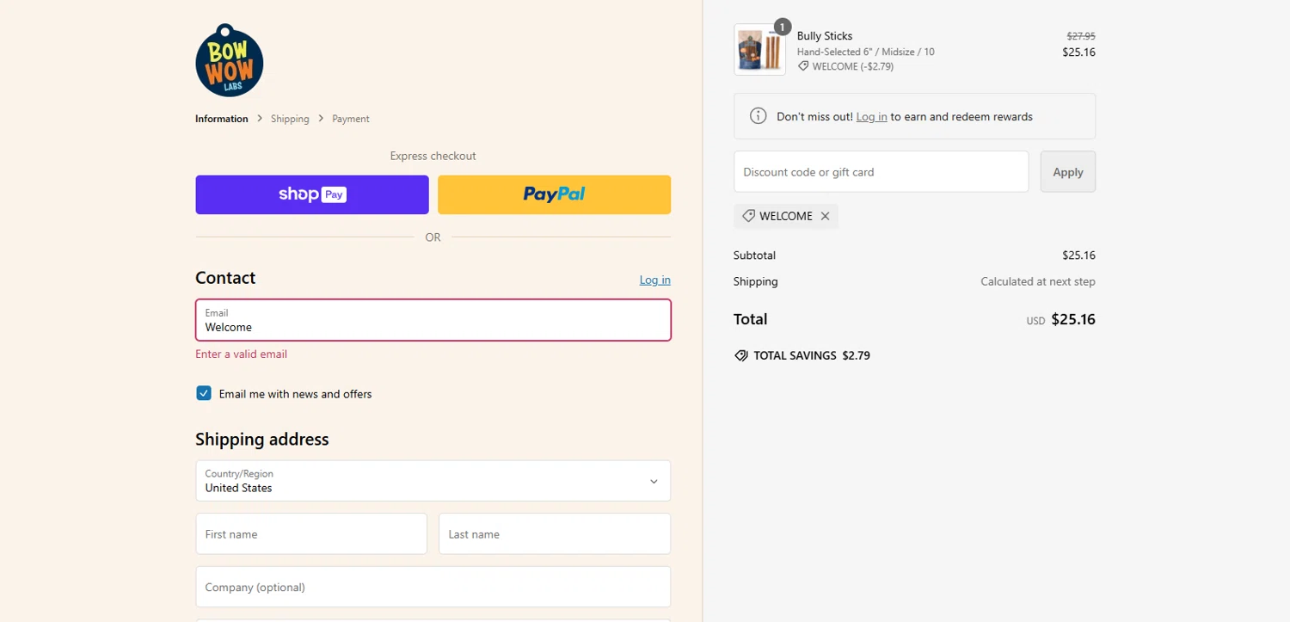This screenshot has width=1290, height=622.
Task: Click Log in link next to Contact
Action: [654, 280]
